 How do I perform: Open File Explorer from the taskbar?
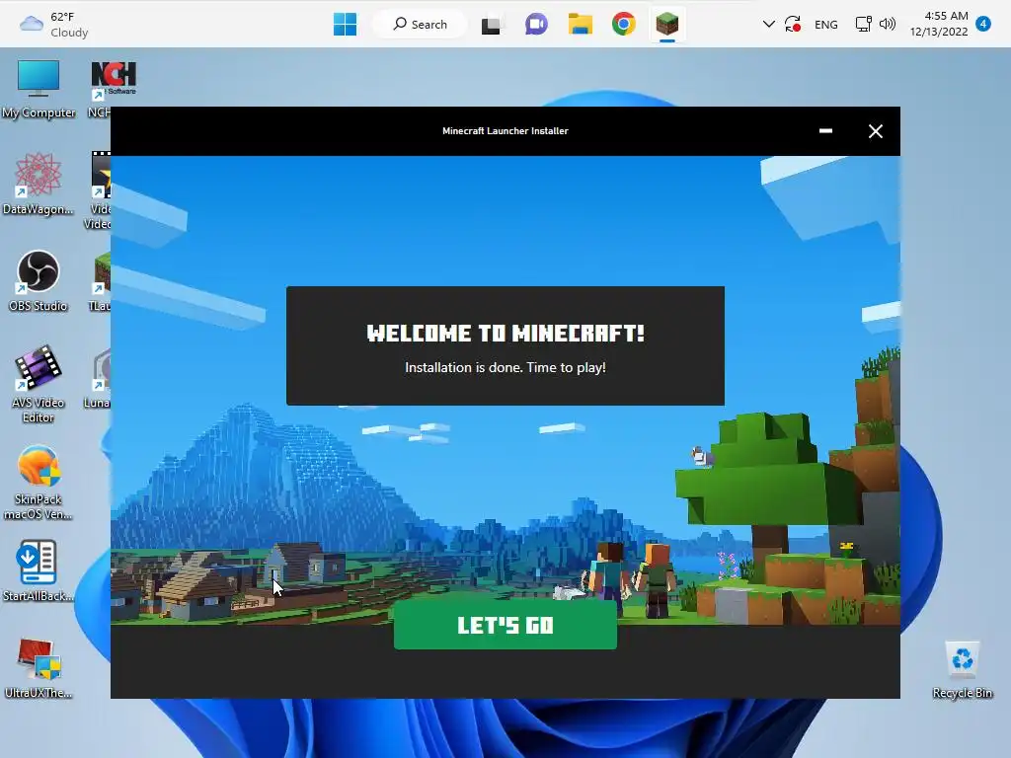tap(580, 25)
